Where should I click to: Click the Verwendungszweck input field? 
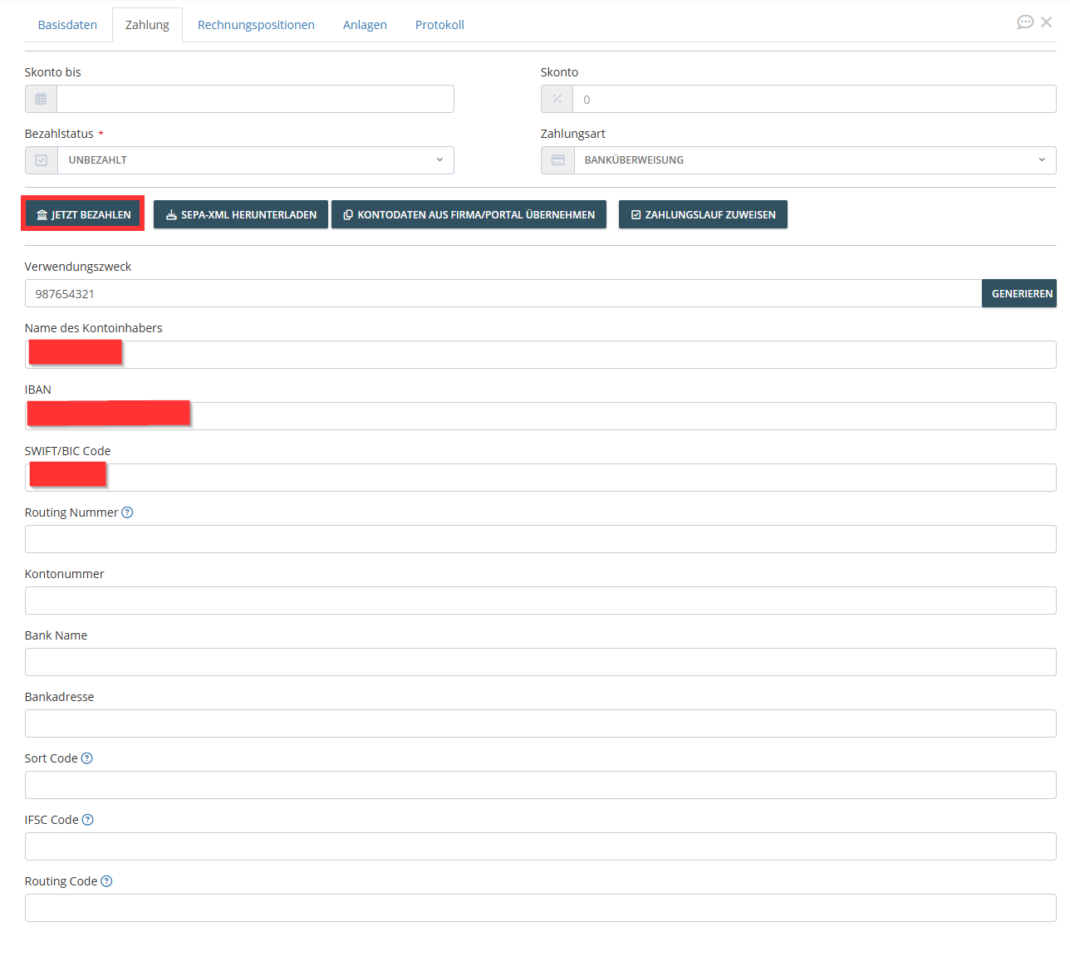(503, 293)
